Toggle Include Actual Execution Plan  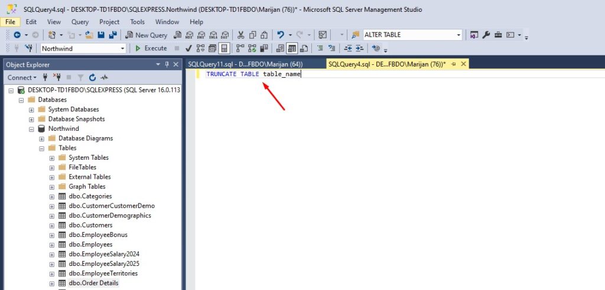point(240,48)
